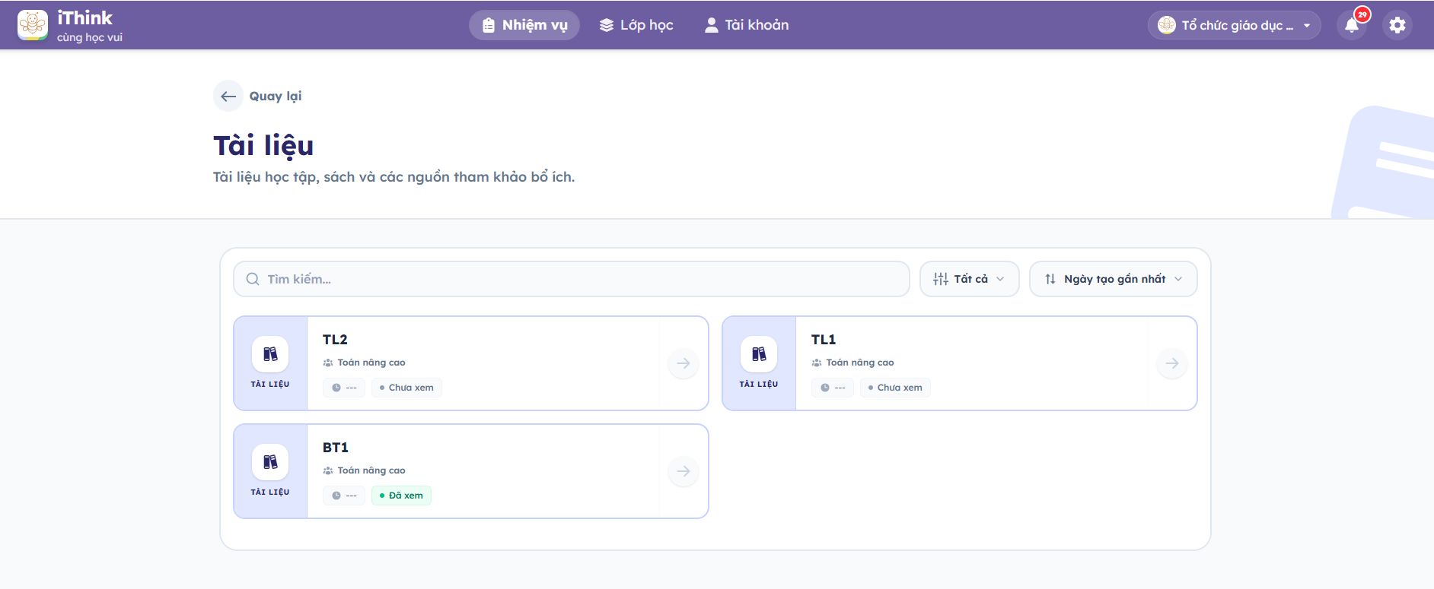Expand the 'Tổ chức giáo dục' organization dropdown
Viewport: 1434px width, 589px height.
click(x=1234, y=25)
